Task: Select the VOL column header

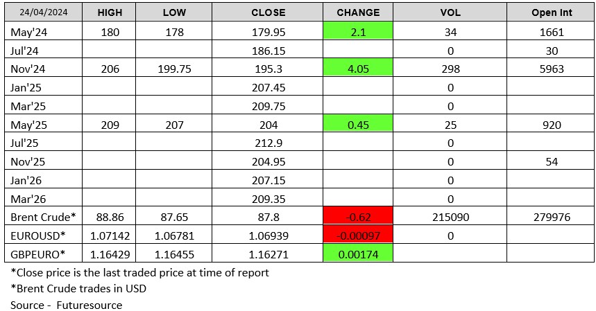Action: (450, 12)
